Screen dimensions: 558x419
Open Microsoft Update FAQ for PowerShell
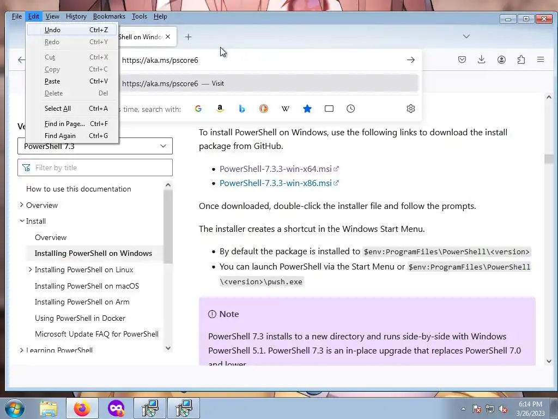click(x=97, y=334)
